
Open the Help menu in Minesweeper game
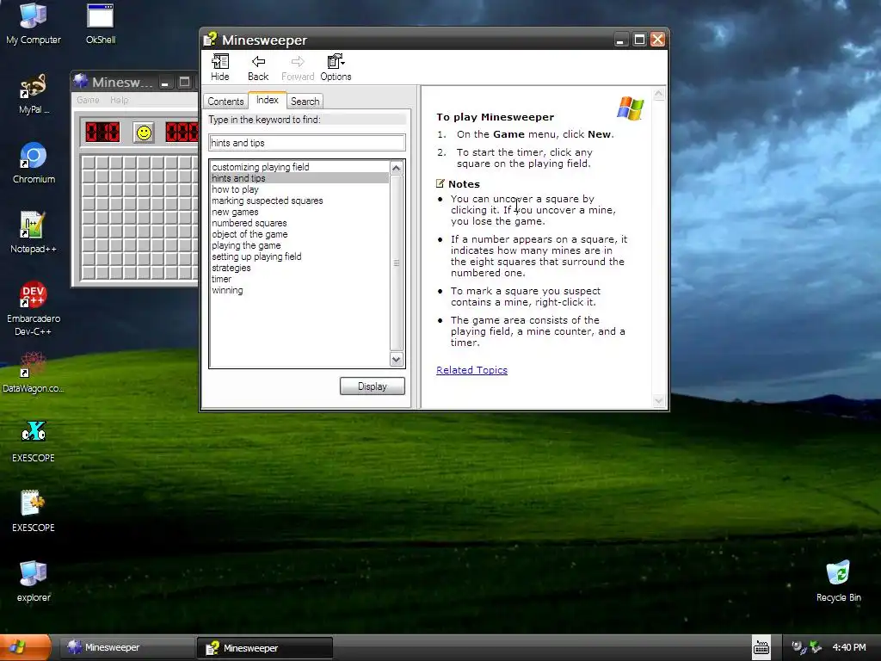119,100
